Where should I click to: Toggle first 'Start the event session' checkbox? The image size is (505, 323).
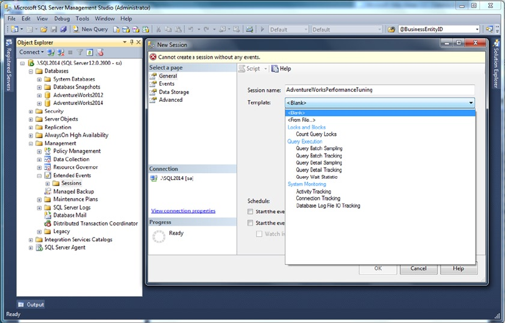pyautogui.click(x=250, y=212)
